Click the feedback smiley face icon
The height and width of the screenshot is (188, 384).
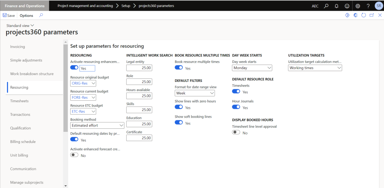347,6
